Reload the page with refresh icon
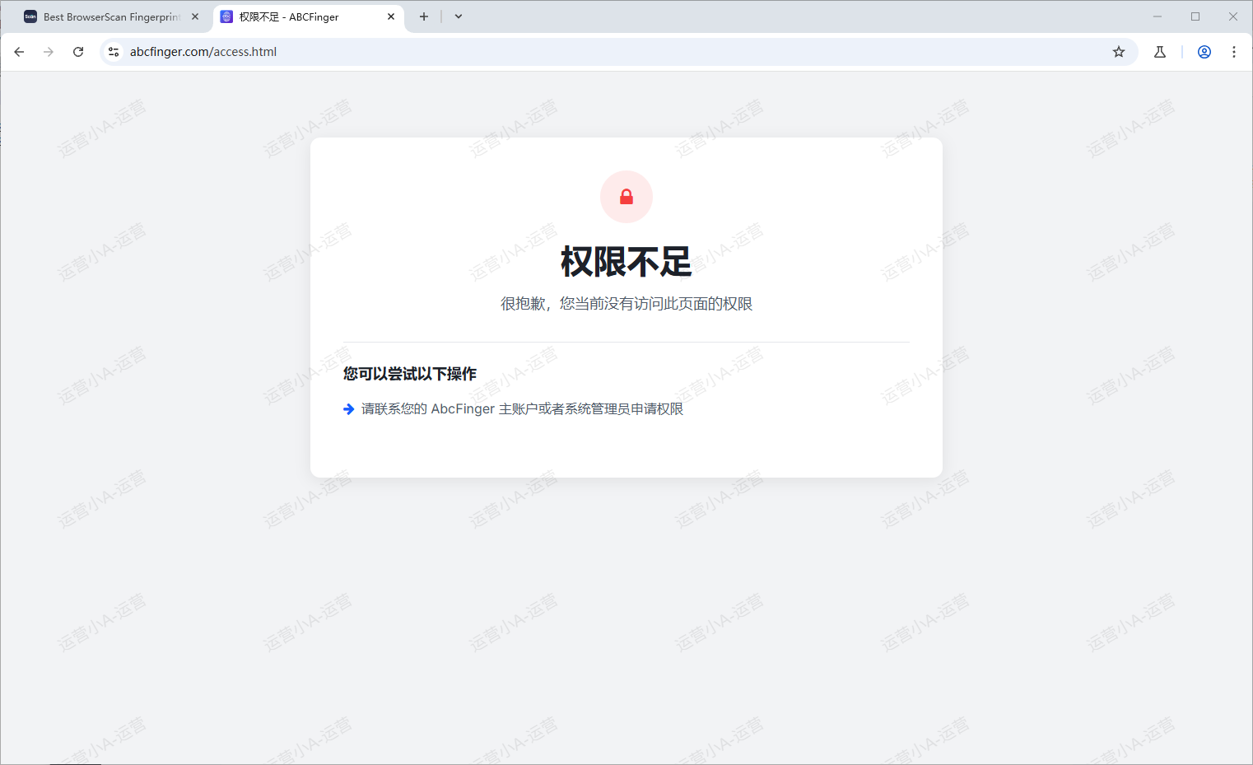 pyautogui.click(x=77, y=51)
